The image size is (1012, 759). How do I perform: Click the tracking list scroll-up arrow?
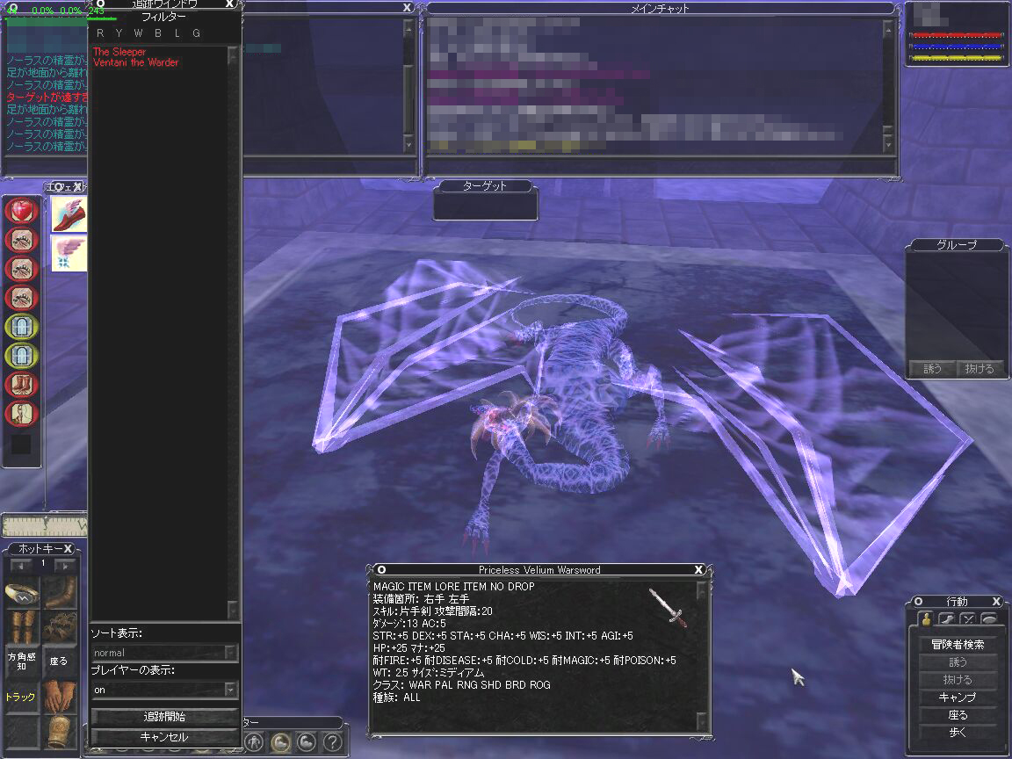233,55
